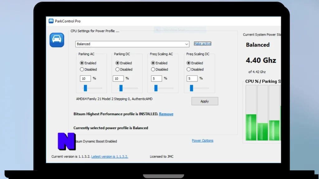Screen dimensions: 319x179
Task: Click the Parking DC percent field
Action: click(118, 79)
